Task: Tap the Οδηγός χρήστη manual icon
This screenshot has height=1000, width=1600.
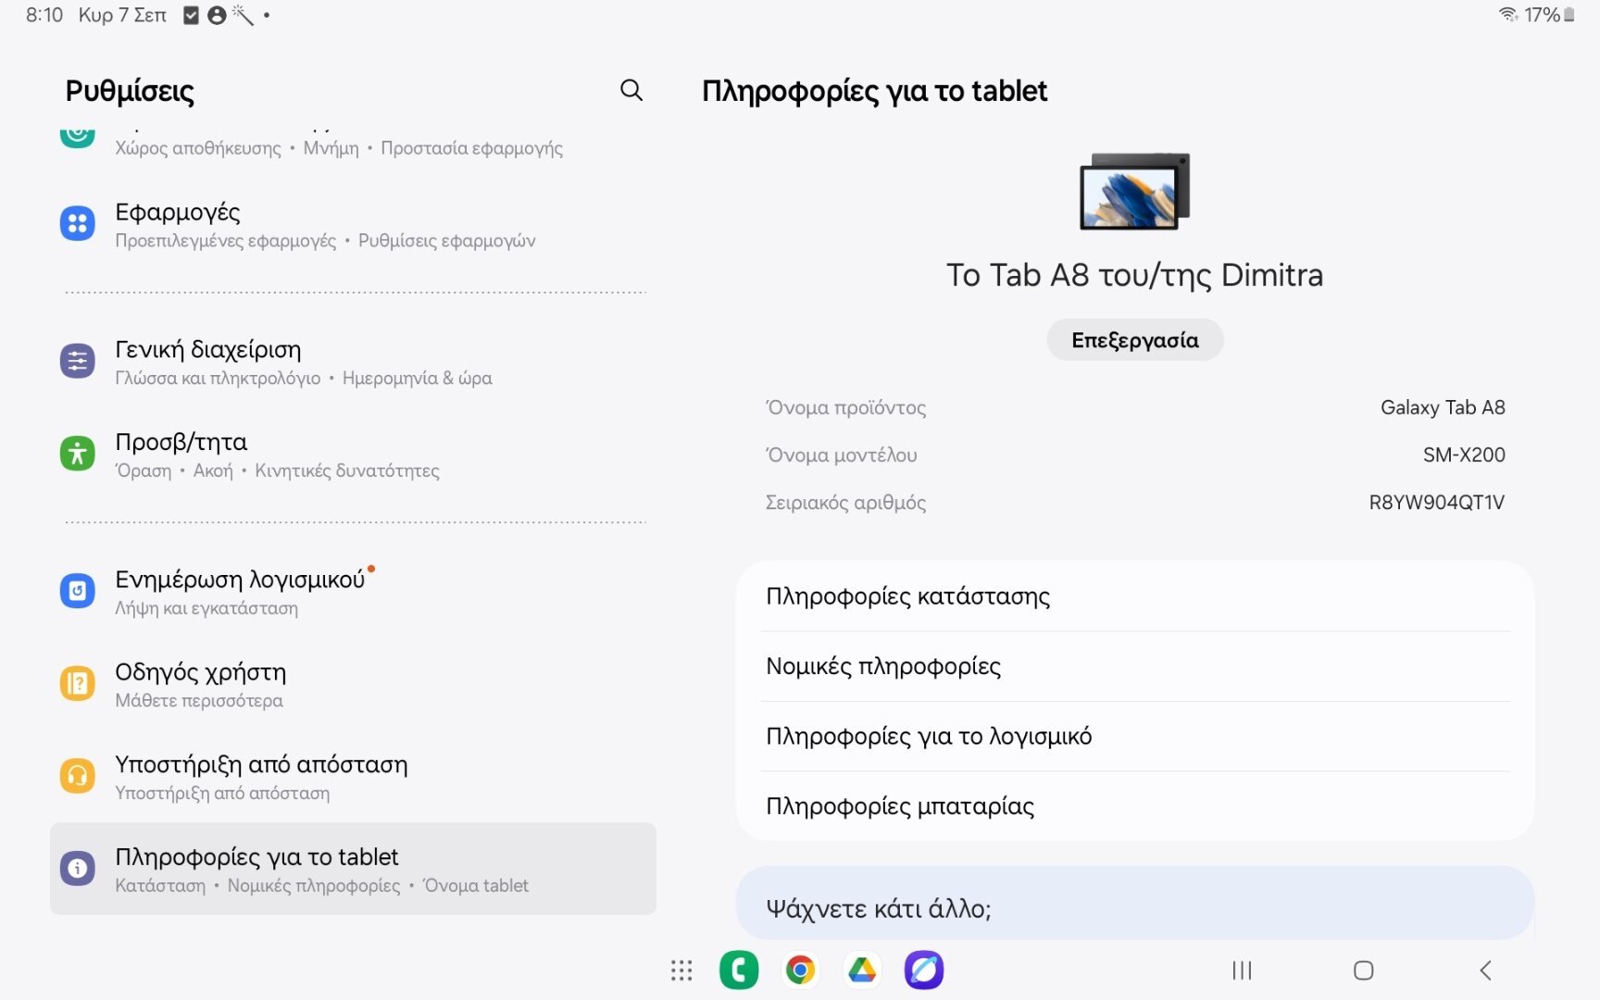Action: (78, 683)
